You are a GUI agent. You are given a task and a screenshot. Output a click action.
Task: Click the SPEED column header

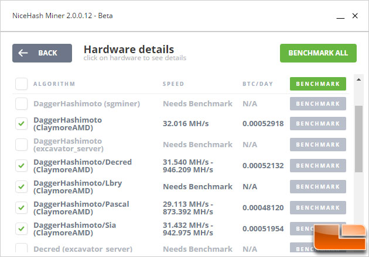173,84
